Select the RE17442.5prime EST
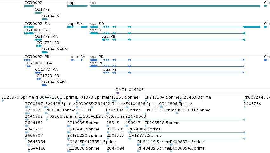270x153 pixels. [69, 132]
